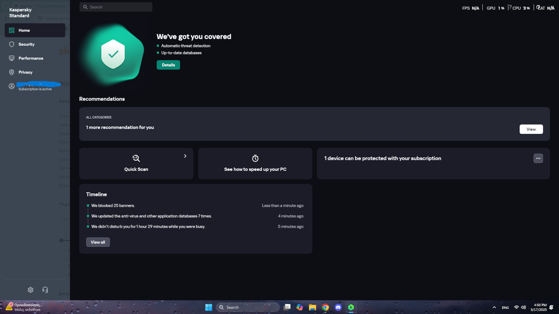559x314 pixels.
Task: Click the stopwatch icon on the speed-up tile
Action: (x=255, y=158)
